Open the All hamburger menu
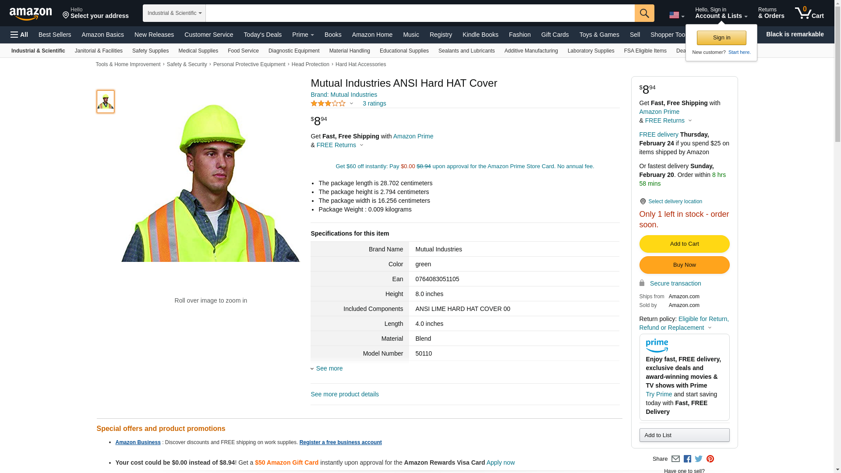The height and width of the screenshot is (473, 841). pyautogui.click(x=19, y=35)
